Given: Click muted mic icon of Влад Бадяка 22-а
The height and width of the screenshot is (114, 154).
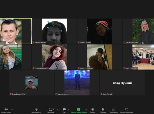Looking at the screenshot, I should pyautogui.click(x=11, y=94).
